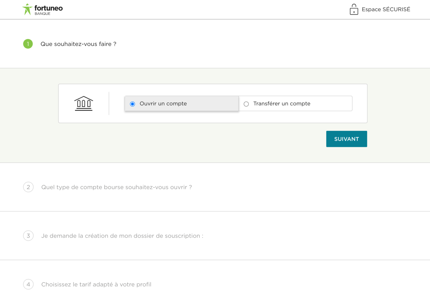Click the 'Ouvrir un compte' label text
This screenshot has width=430, height=308.
tap(163, 104)
